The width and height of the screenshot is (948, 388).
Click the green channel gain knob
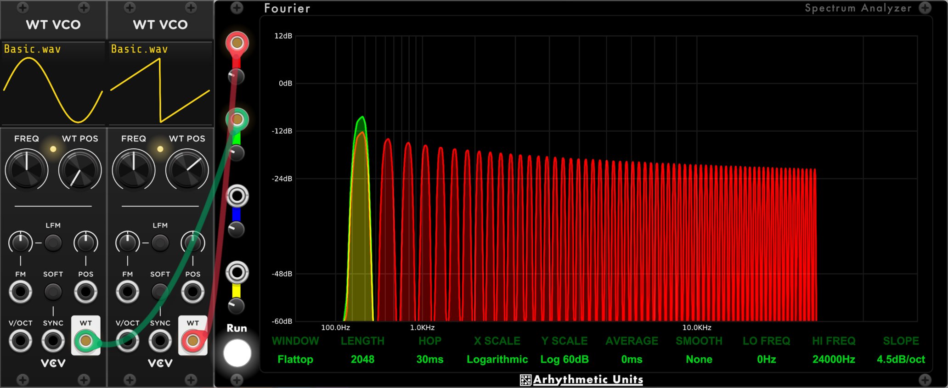coord(237,153)
